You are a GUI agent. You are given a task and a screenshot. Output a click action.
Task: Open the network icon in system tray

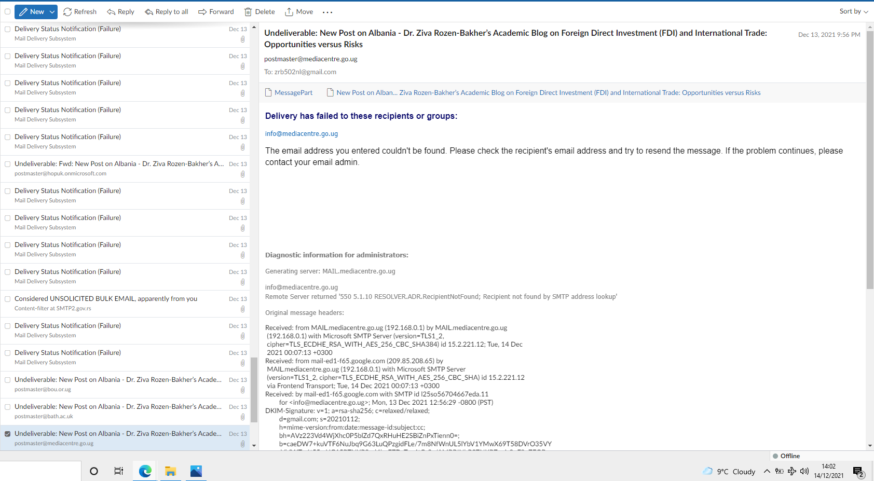[x=792, y=472]
